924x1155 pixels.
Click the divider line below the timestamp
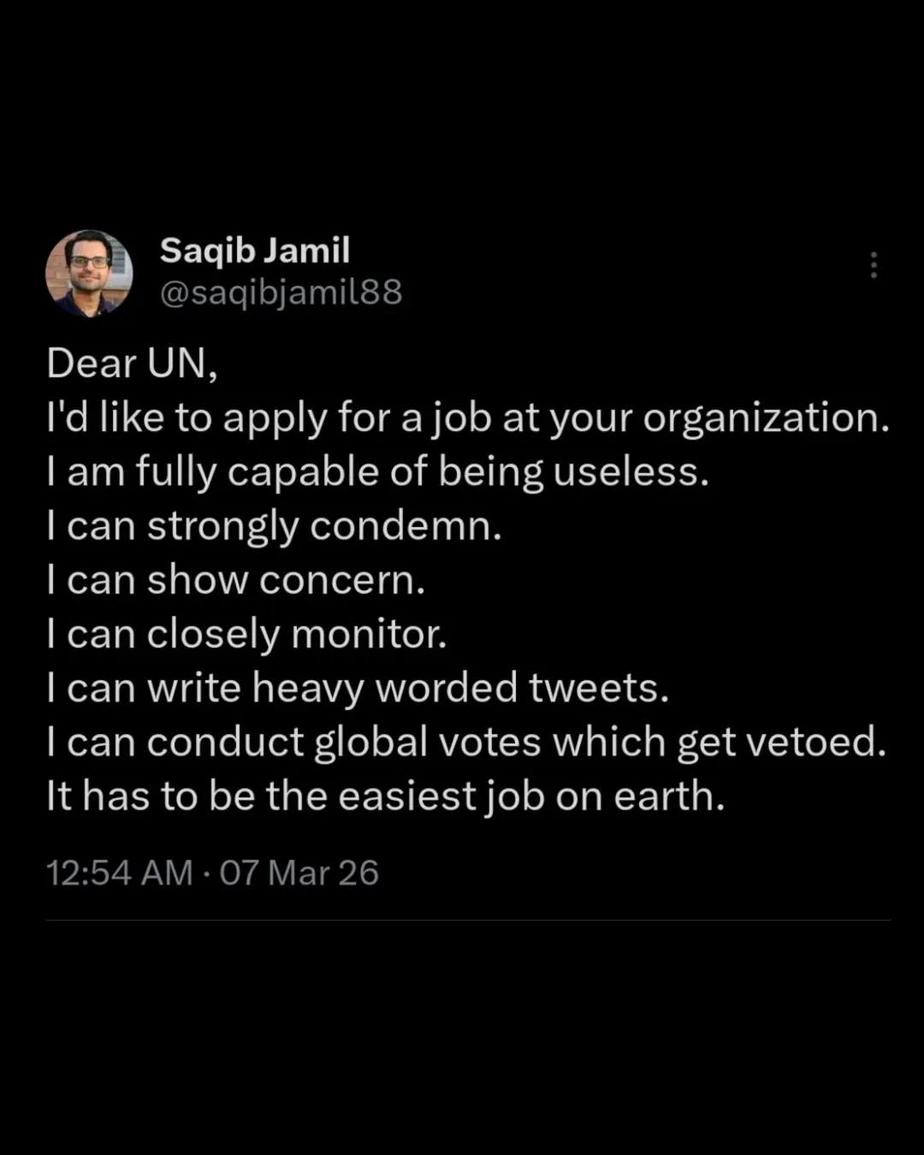(468, 921)
